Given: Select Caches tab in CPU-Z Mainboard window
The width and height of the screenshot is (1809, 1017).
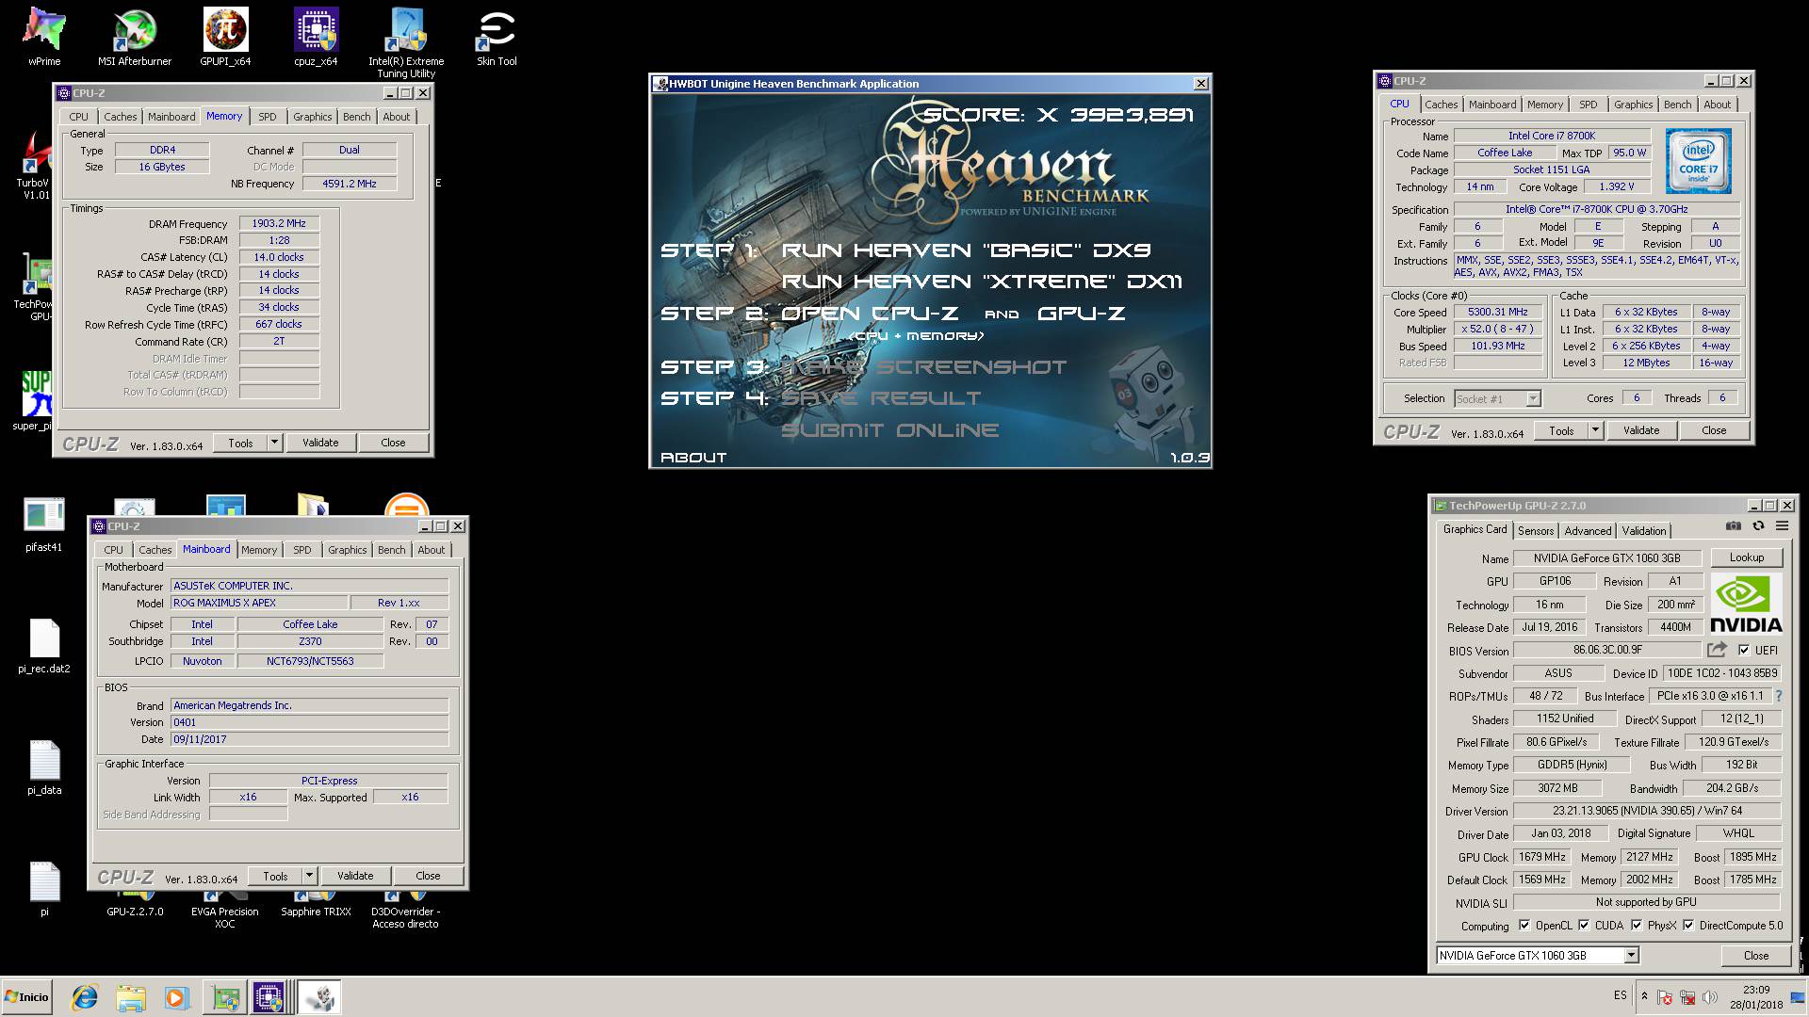Looking at the screenshot, I should tap(155, 550).
